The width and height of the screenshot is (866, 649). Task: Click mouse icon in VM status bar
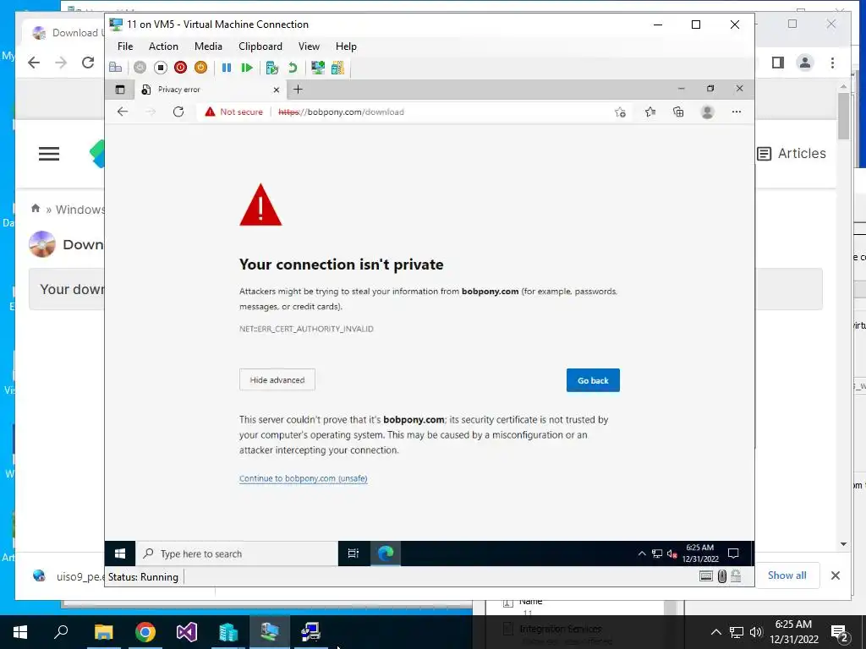(x=722, y=576)
